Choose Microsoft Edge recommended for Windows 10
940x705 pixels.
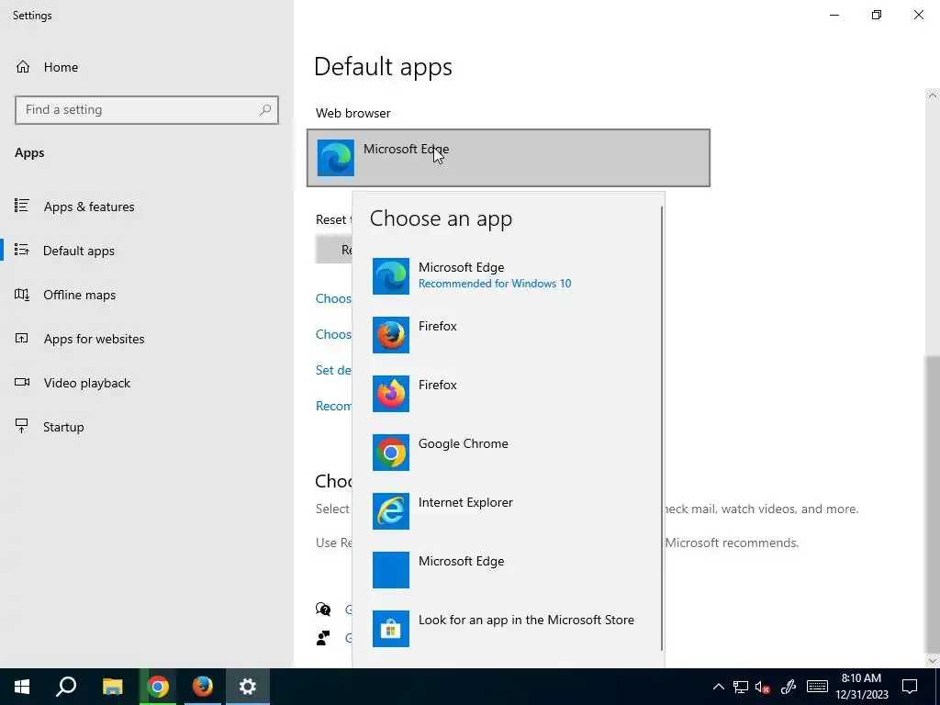(508, 275)
